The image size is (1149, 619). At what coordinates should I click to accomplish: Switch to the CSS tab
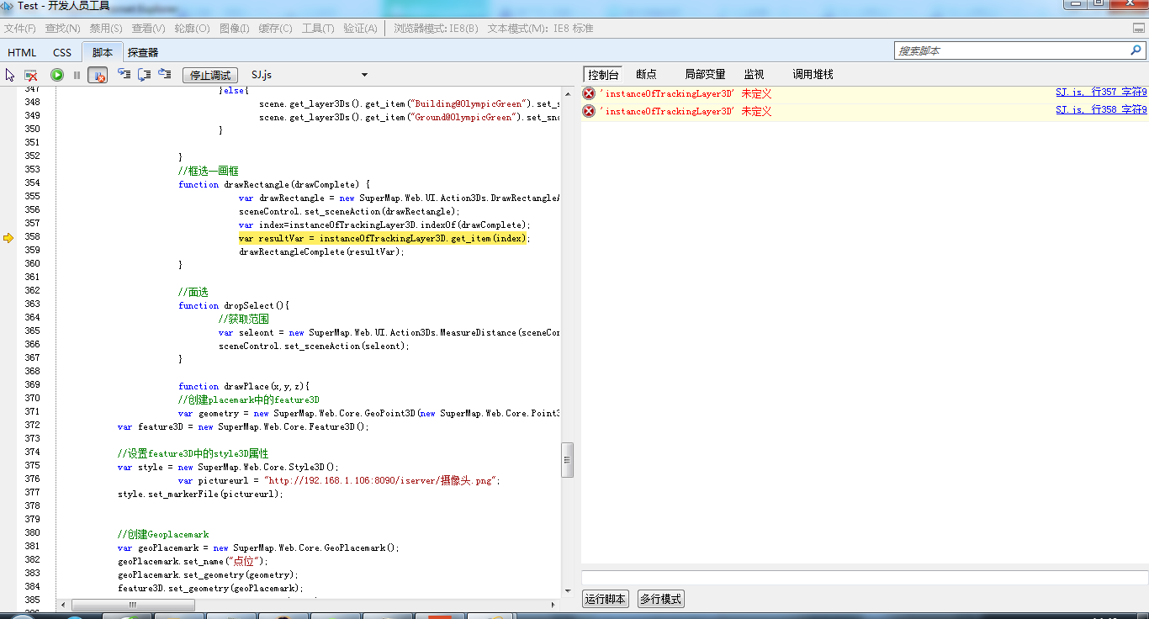(62, 52)
